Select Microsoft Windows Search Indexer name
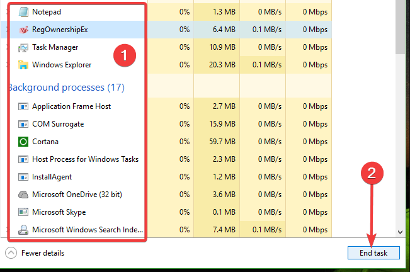This screenshot has height=272, width=410. coord(88,230)
